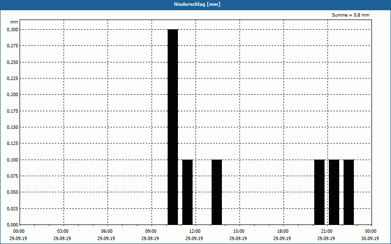Click the bar just before 21:00
This screenshot has width=391, height=244.
(320, 192)
